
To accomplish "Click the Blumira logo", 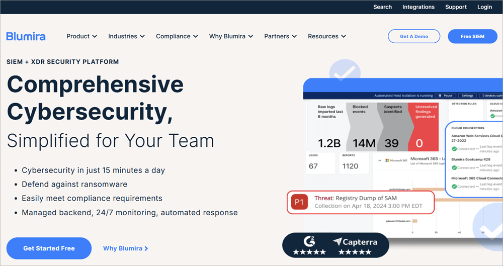I will (x=26, y=36).
